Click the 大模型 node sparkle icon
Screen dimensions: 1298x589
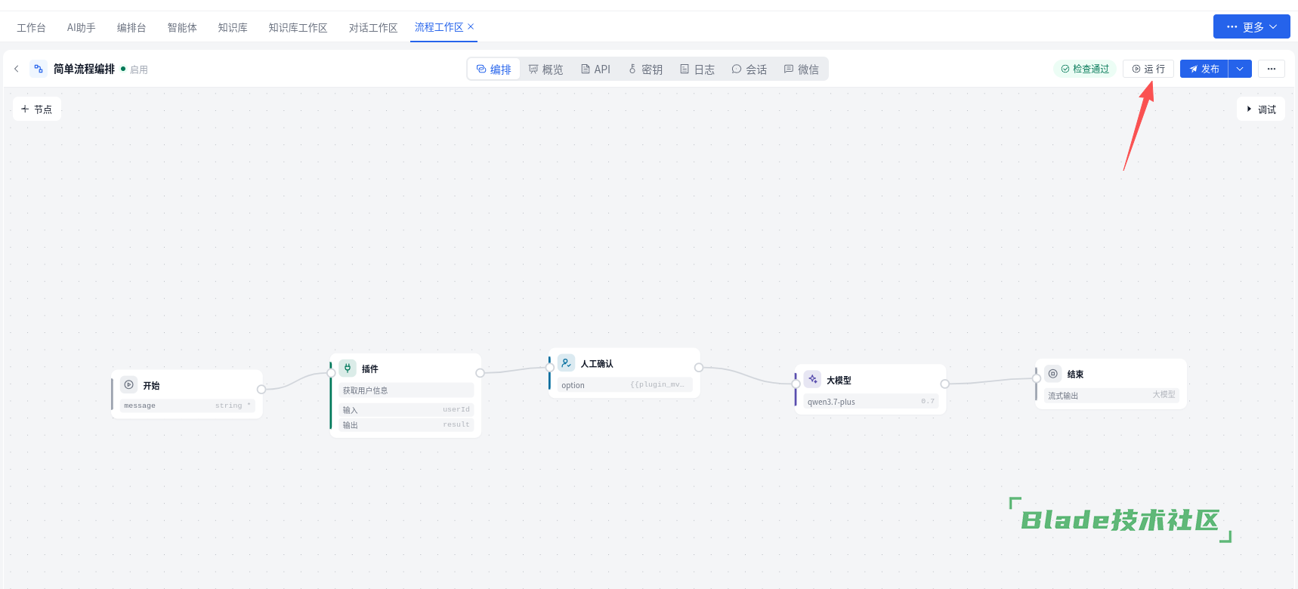pyautogui.click(x=812, y=380)
